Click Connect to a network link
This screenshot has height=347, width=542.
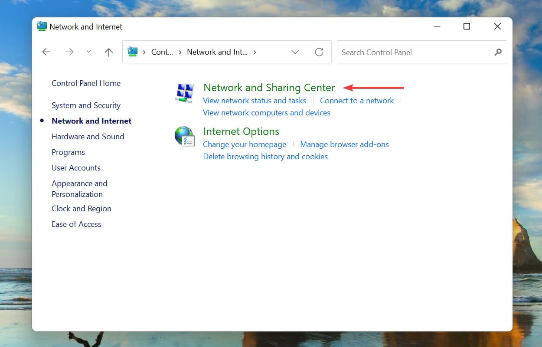(x=357, y=101)
